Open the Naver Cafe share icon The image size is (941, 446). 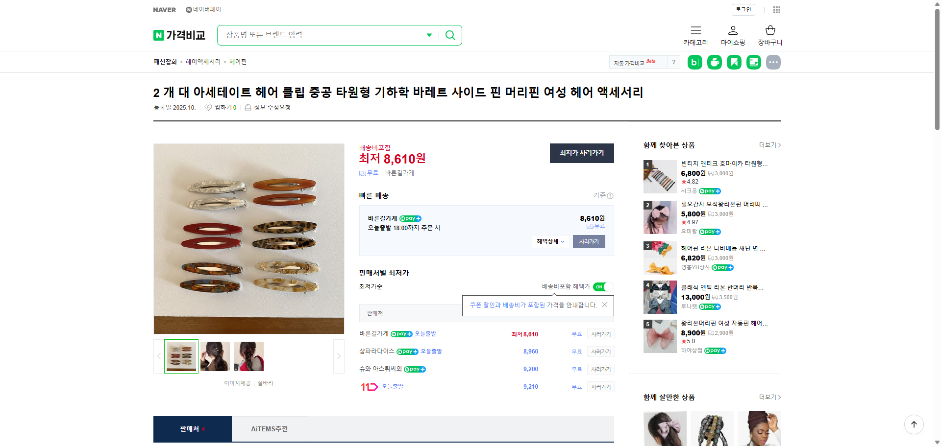click(714, 62)
